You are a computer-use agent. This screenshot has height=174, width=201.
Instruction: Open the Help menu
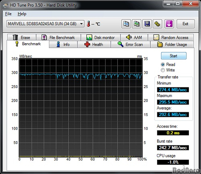22,14
